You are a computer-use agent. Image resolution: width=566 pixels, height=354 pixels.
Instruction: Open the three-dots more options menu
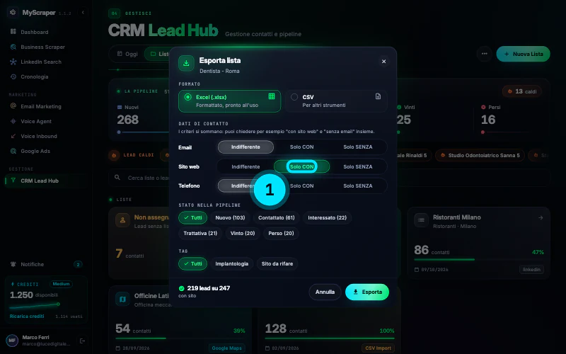click(485, 54)
